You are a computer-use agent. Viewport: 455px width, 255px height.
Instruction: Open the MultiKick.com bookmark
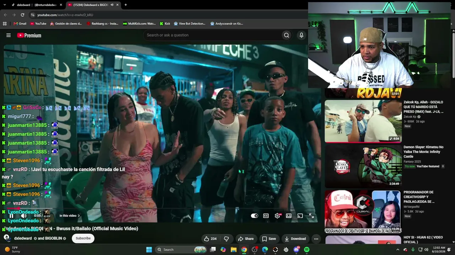pos(139,24)
